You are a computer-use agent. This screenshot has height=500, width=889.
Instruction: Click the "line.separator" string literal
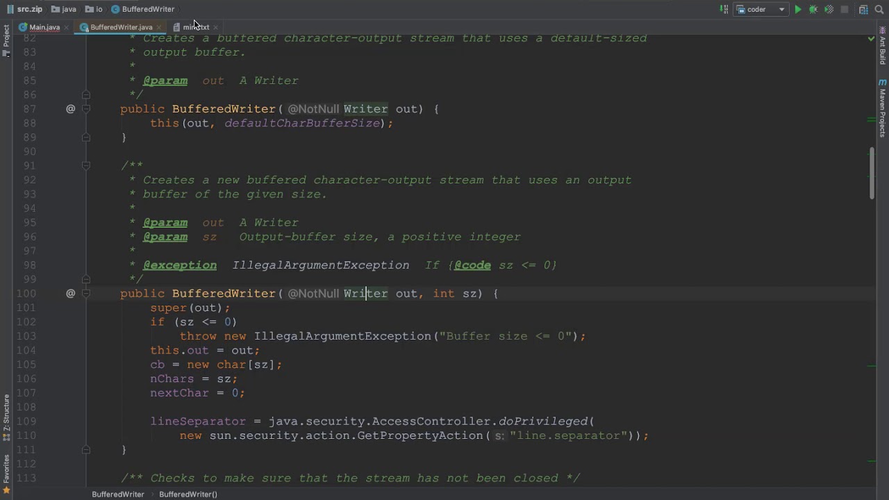[x=569, y=435]
